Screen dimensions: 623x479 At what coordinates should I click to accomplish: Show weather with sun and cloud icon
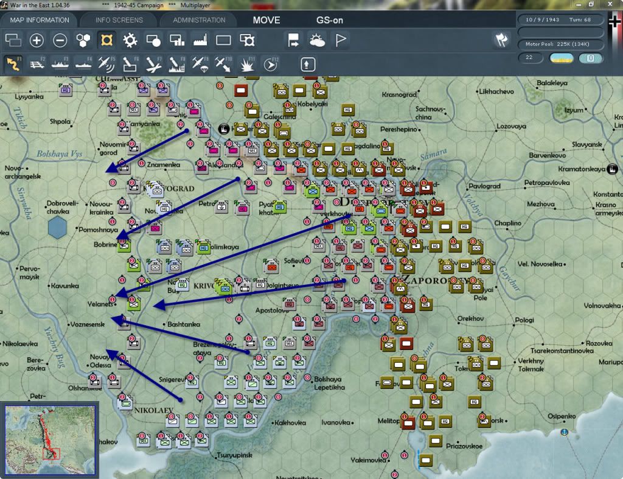coord(317,40)
